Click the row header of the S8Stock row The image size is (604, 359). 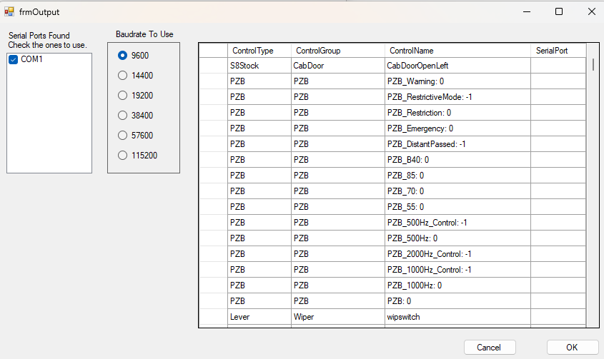[213, 66]
